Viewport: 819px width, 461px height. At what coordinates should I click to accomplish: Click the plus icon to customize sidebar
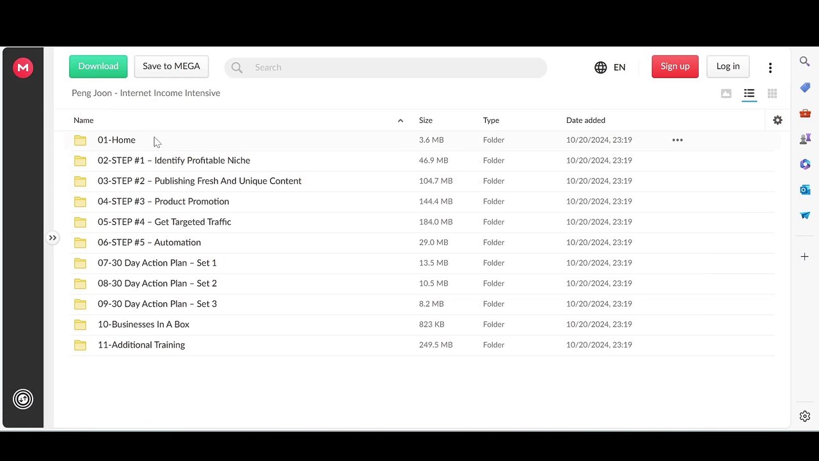(805, 257)
